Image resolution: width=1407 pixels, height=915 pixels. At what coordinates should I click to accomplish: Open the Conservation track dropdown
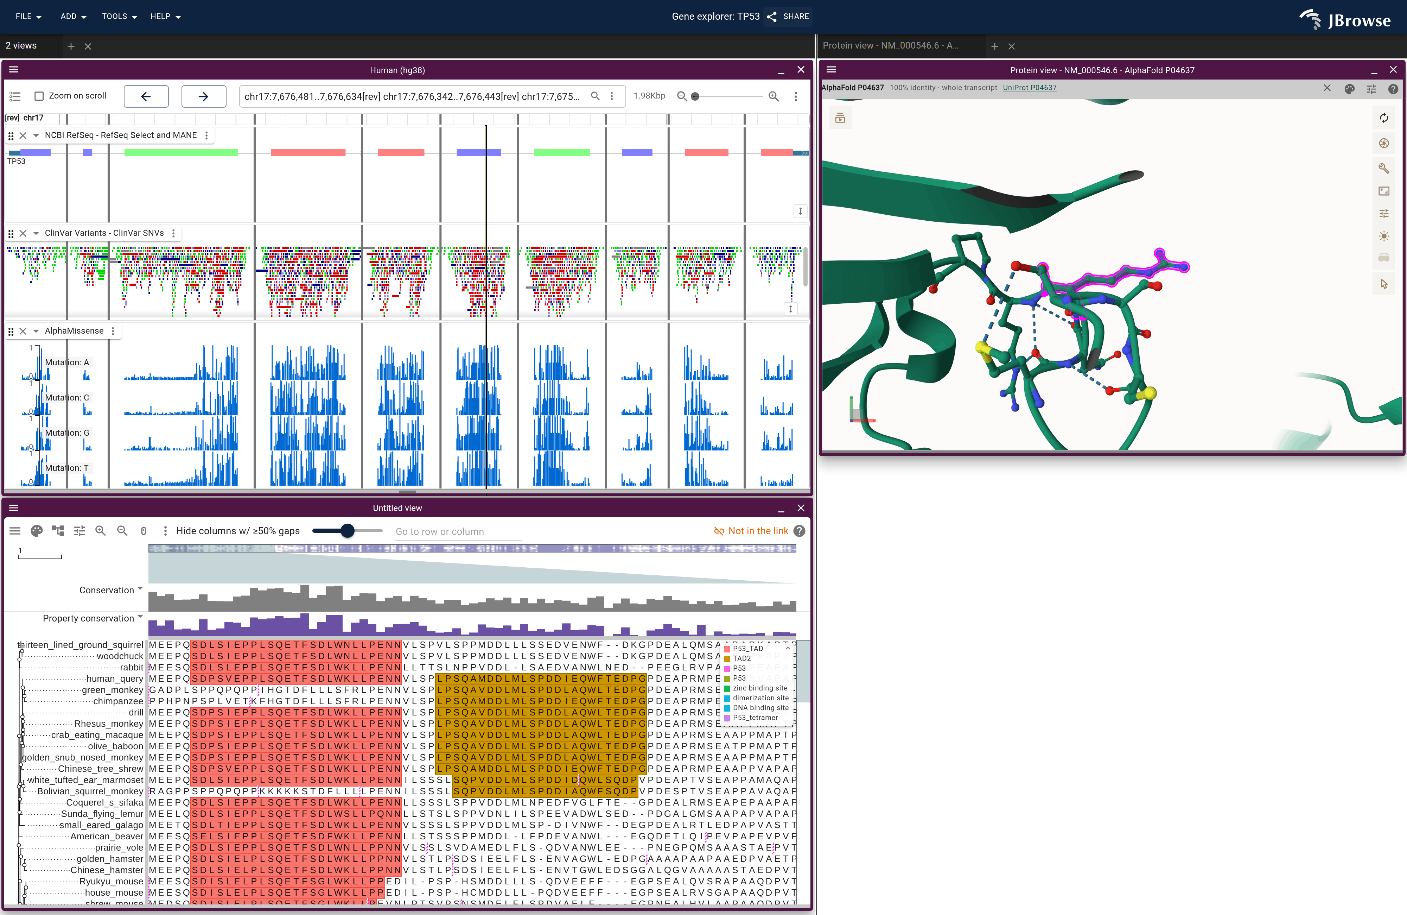tap(140, 589)
